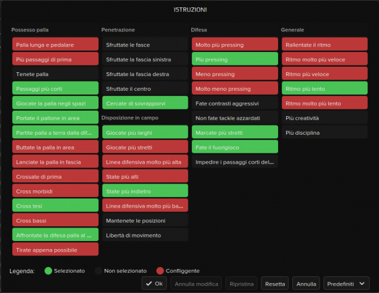
Task: Enable 'Non fate tackle azzardati'
Action: click(235, 117)
